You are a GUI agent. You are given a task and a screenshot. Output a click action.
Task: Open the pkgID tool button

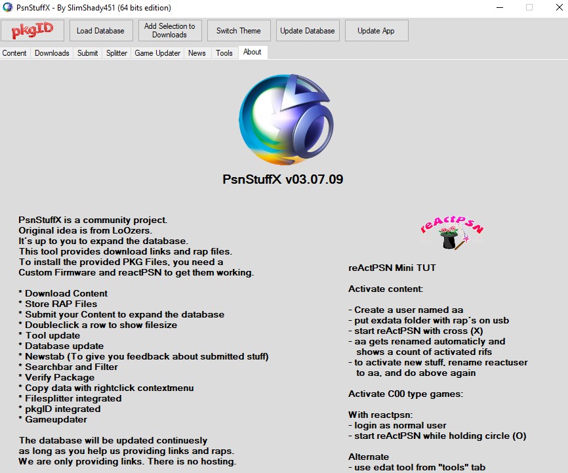coord(32,30)
